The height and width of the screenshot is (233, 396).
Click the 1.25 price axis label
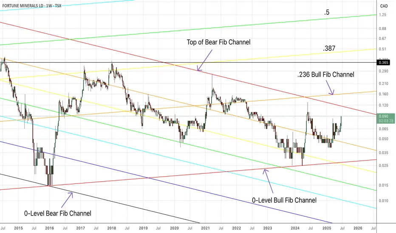382,15
